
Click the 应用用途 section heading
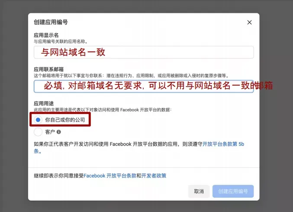click(x=44, y=103)
